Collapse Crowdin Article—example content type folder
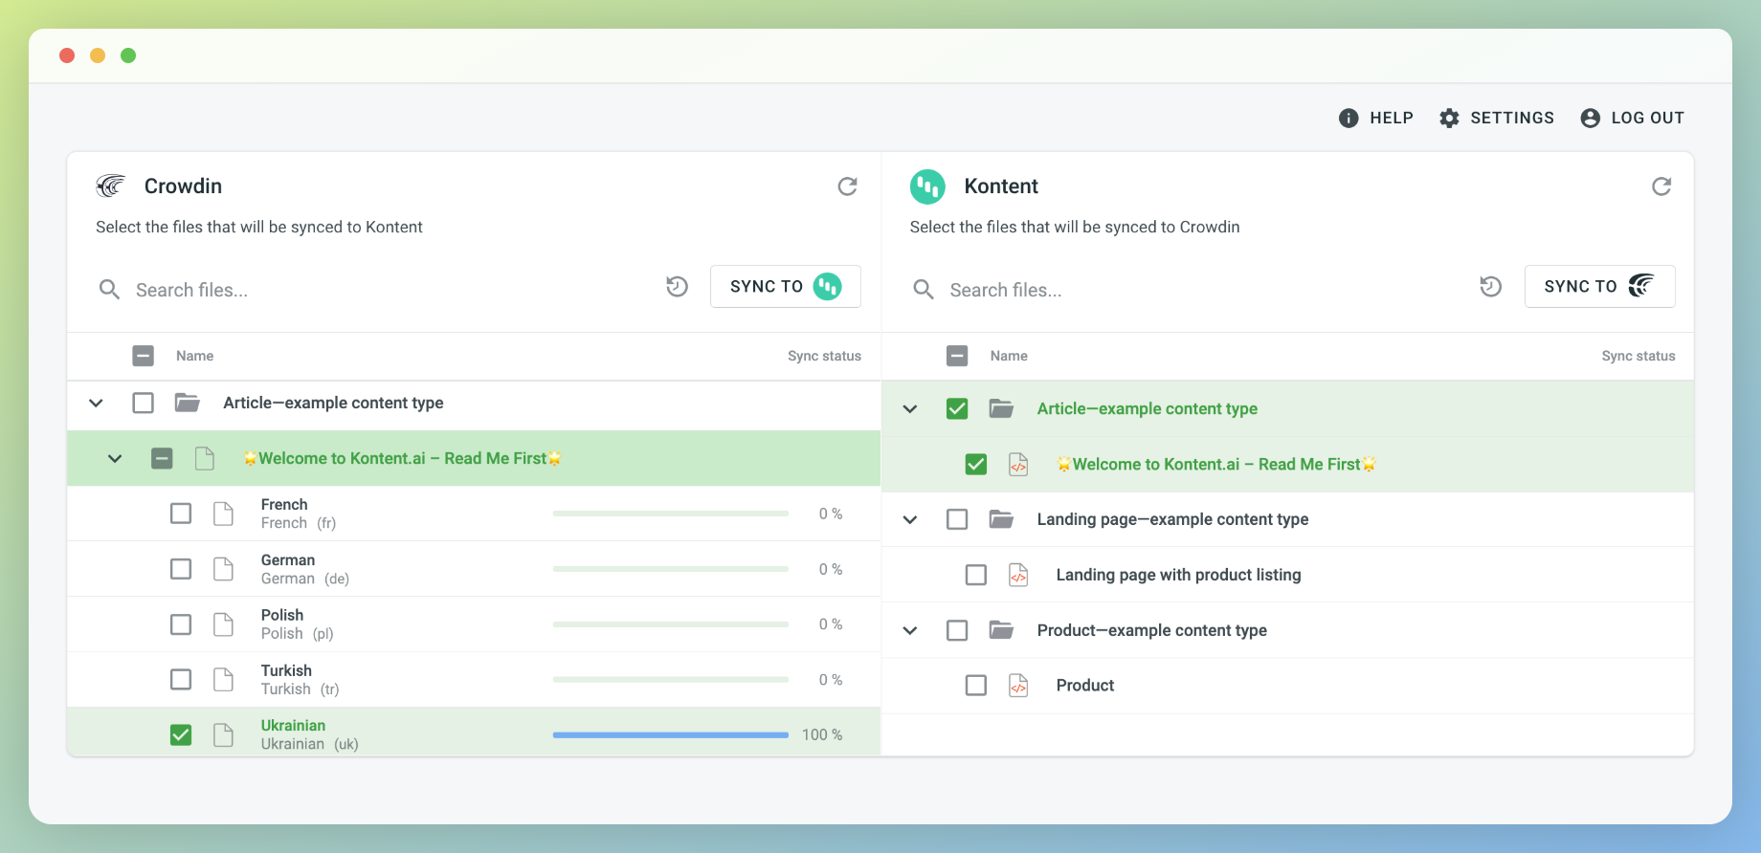Screen dimensions: 1761x853 [96, 403]
